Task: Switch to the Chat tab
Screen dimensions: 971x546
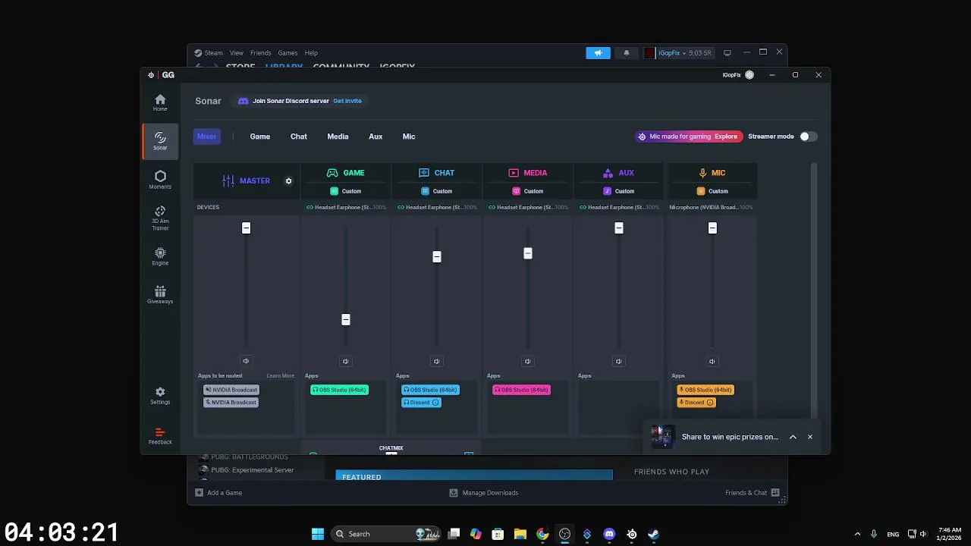Action: pyautogui.click(x=299, y=136)
